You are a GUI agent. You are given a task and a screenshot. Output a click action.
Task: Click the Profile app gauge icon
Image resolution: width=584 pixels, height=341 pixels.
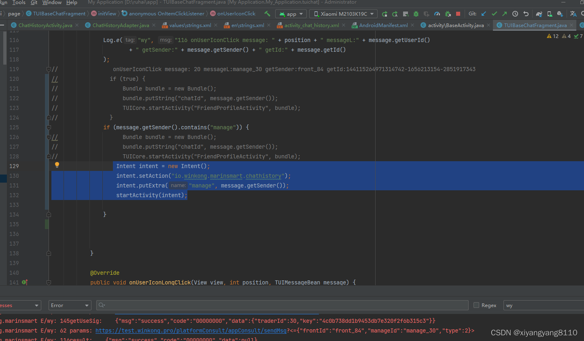(437, 14)
